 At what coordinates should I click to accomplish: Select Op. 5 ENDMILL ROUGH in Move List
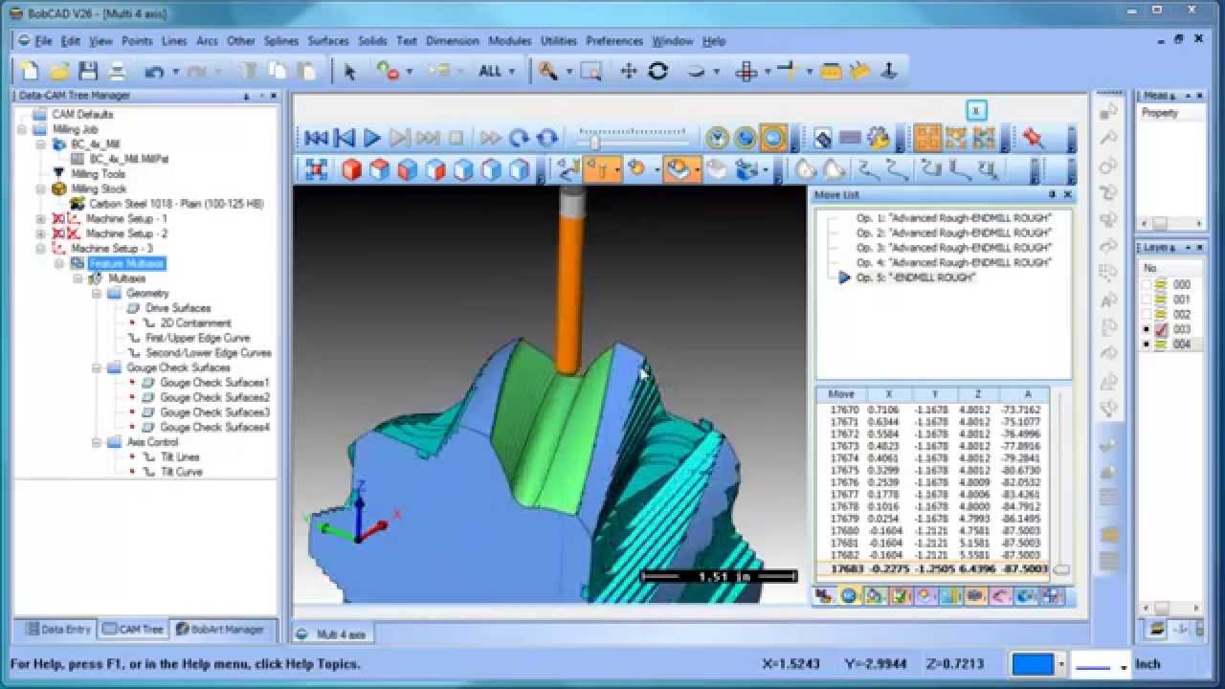[x=915, y=278]
